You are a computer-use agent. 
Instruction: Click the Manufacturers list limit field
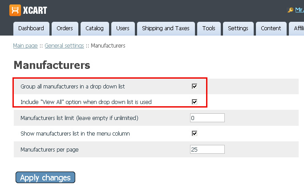tap(207, 118)
